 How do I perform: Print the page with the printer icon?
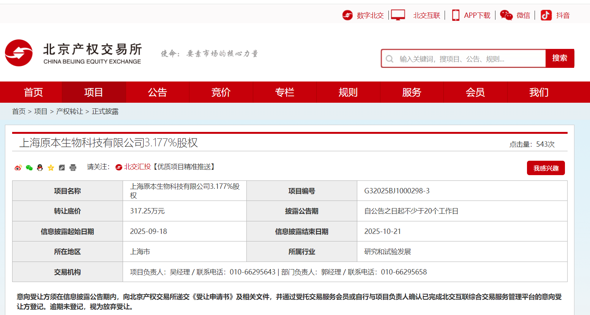click(x=73, y=168)
